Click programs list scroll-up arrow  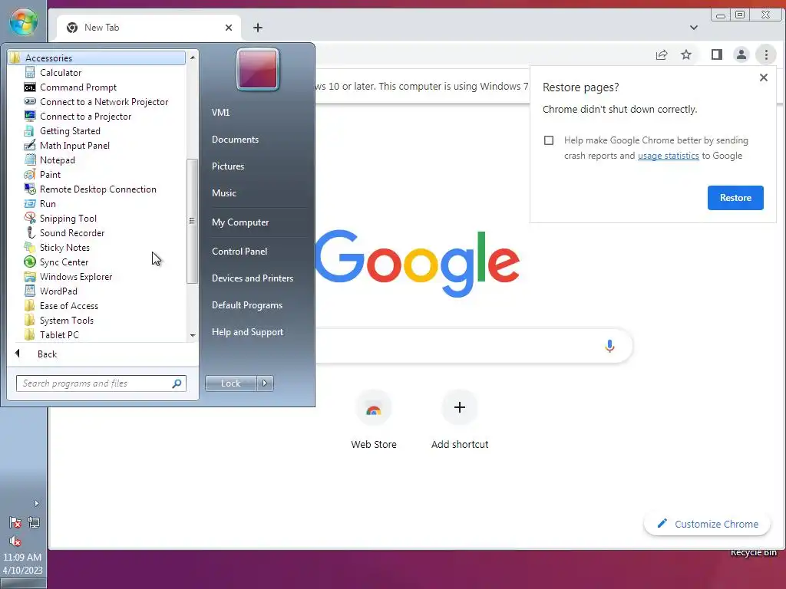click(x=193, y=58)
